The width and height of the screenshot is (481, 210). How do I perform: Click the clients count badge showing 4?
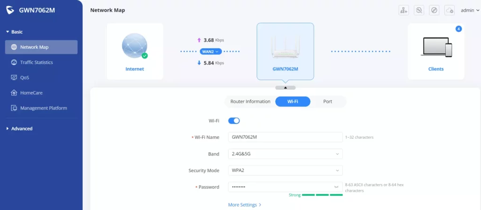point(458,29)
